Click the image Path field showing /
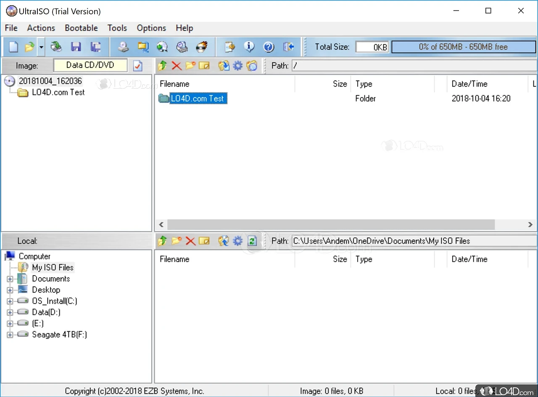 coord(414,66)
